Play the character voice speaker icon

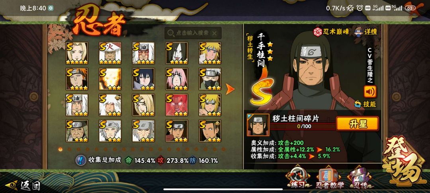(x=370, y=92)
